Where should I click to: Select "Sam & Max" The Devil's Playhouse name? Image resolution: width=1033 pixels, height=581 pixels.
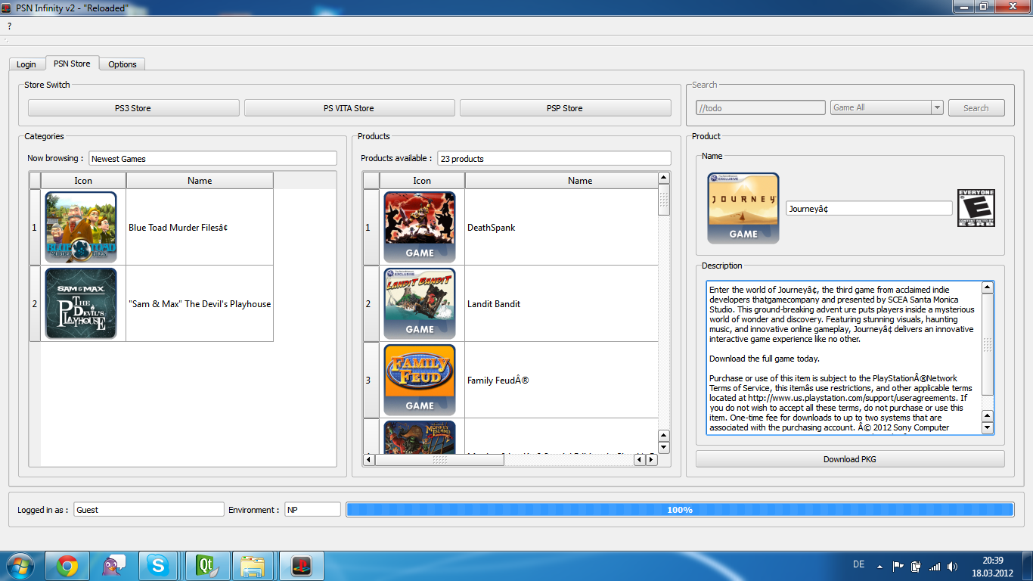200,303
